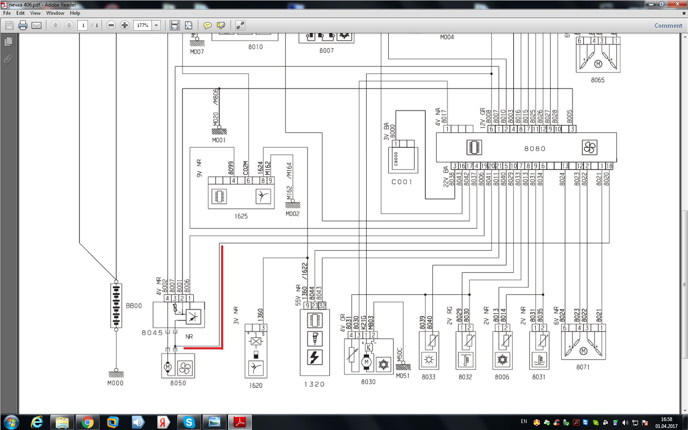Click the zoom percentage value field
Viewport: 688px width, 430px height.
(143, 25)
